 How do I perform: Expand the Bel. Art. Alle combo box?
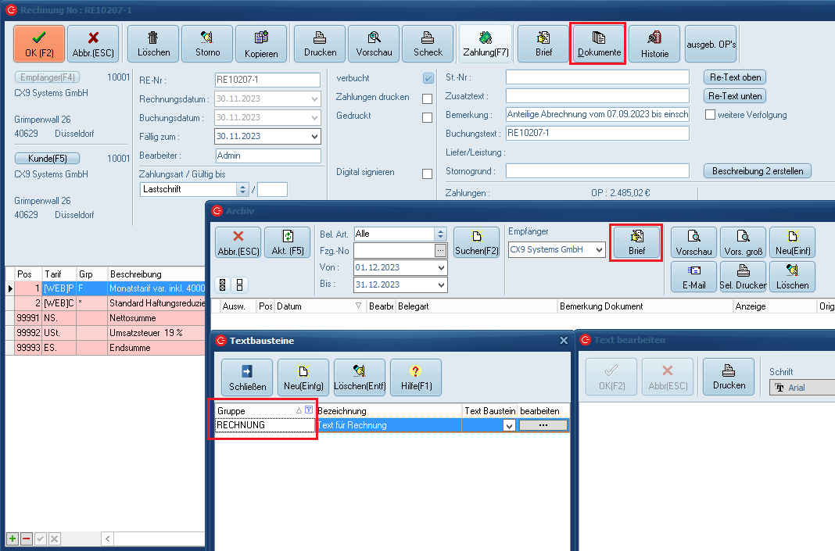440,234
